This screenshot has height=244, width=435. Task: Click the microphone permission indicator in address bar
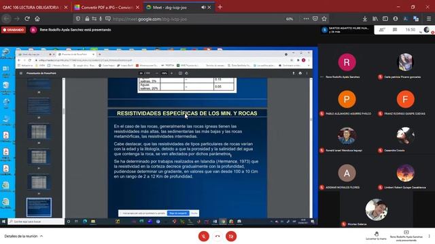point(101,19)
